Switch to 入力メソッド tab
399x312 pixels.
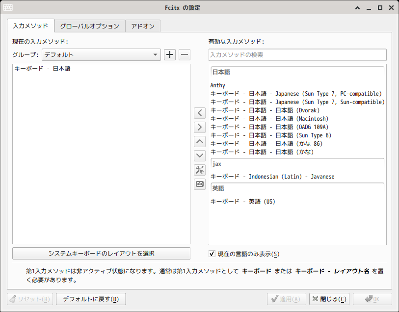click(30, 26)
